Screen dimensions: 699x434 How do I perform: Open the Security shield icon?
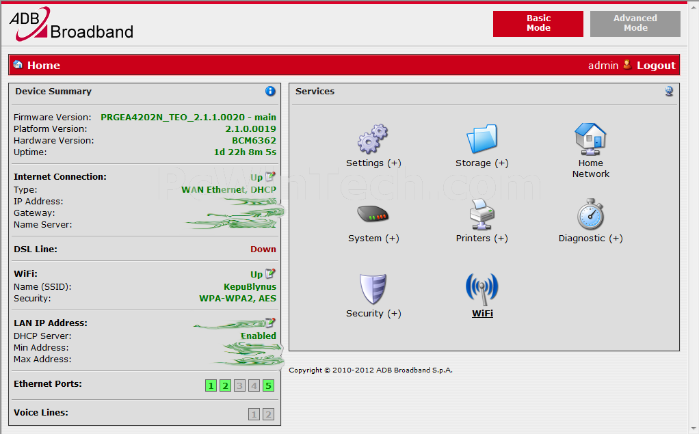tap(373, 288)
